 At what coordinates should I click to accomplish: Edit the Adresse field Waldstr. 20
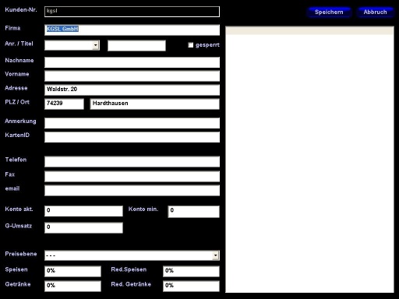132,90
